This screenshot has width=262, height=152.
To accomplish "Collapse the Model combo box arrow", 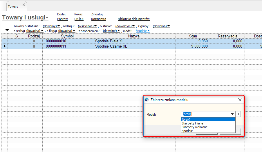I will tap(232, 114).
